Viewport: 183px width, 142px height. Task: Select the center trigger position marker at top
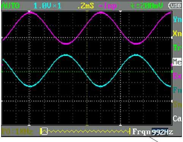(87, 11)
